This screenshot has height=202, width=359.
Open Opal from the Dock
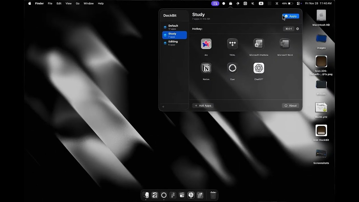point(164,195)
